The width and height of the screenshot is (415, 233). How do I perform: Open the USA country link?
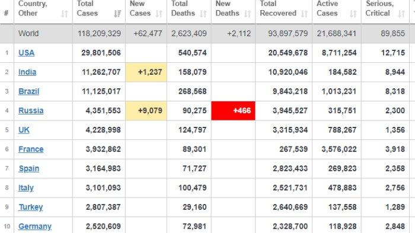tap(27, 53)
